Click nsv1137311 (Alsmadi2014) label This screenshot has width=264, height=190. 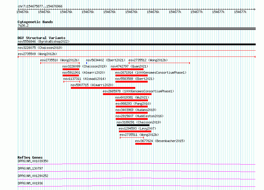[x=85, y=79]
